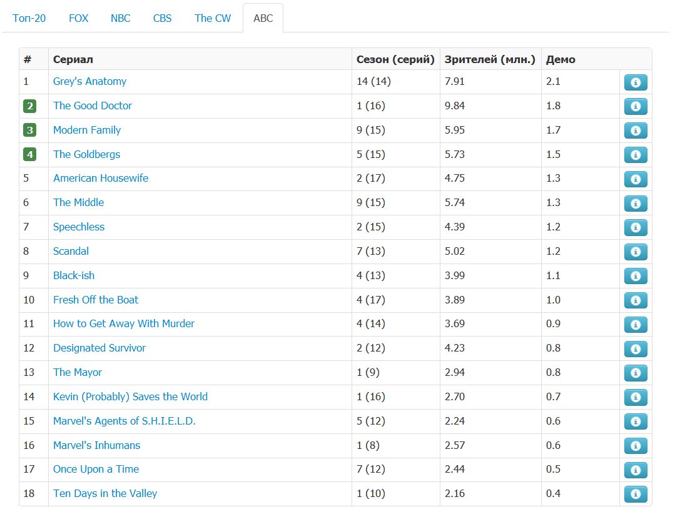Switch to the Топ-20 tab
Image resolution: width=675 pixels, height=512 pixels.
click(29, 18)
